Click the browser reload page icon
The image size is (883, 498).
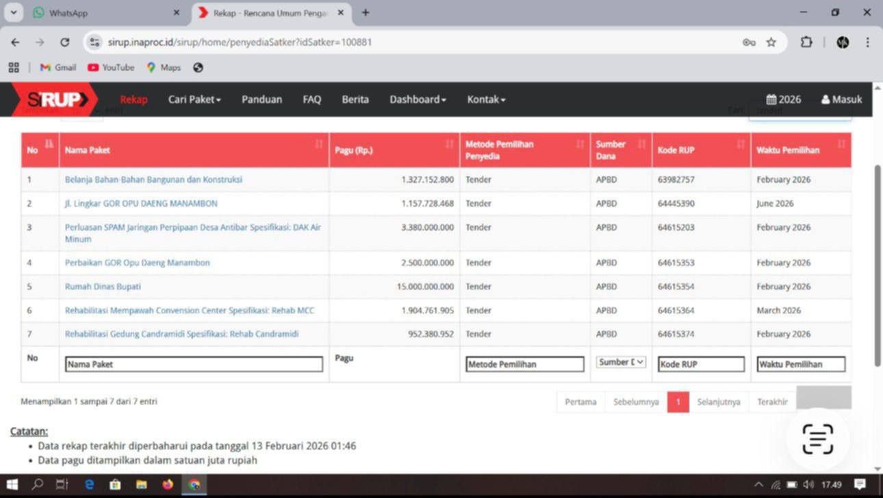tap(64, 42)
